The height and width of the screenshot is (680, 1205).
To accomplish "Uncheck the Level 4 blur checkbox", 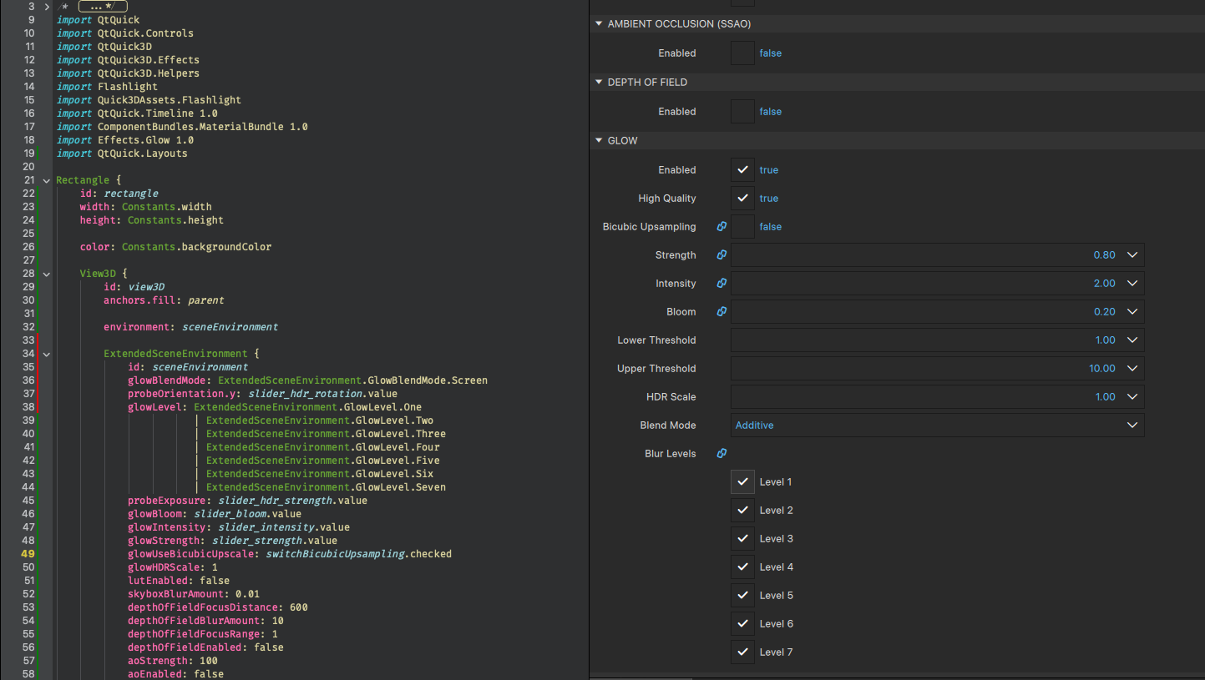I will point(742,567).
